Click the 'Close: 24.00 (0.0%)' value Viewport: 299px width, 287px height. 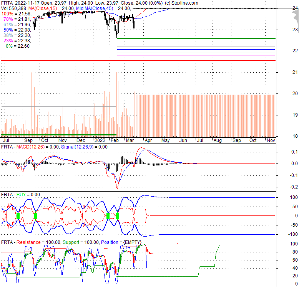(x=142, y=3)
